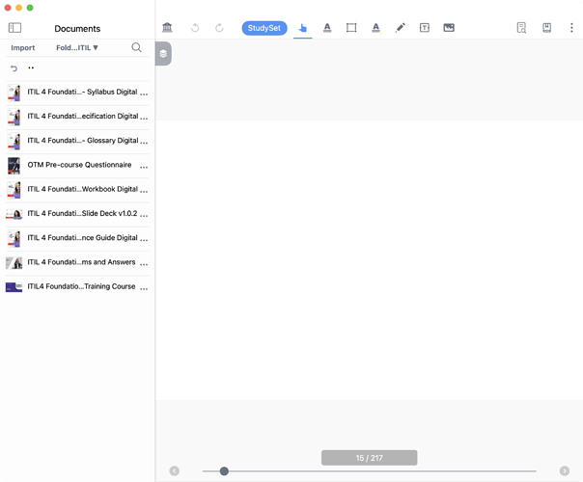Open the layers panel tab icon
Image resolution: width=583 pixels, height=482 pixels.
[x=163, y=54]
